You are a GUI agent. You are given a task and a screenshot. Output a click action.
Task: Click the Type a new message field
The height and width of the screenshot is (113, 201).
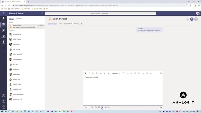click(123, 90)
